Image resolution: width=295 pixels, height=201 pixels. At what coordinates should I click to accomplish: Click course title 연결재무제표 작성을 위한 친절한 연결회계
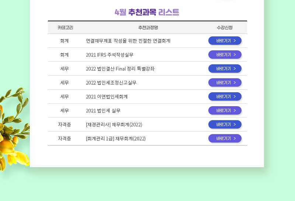(128, 41)
